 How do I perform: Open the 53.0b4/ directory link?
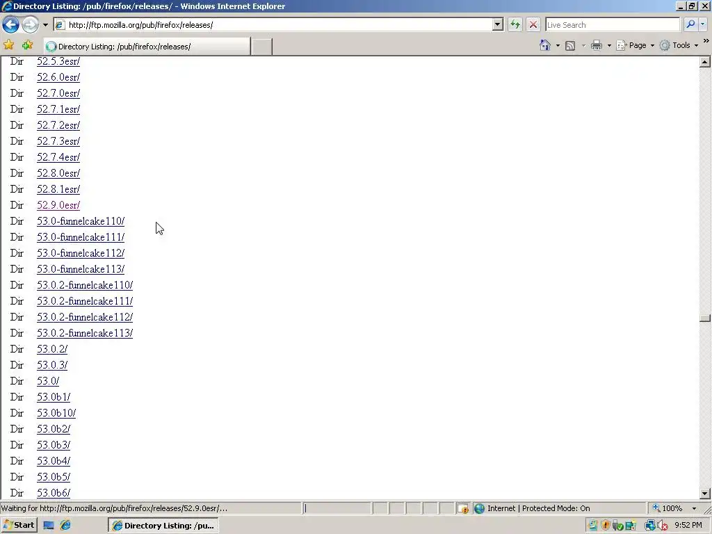click(54, 461)
